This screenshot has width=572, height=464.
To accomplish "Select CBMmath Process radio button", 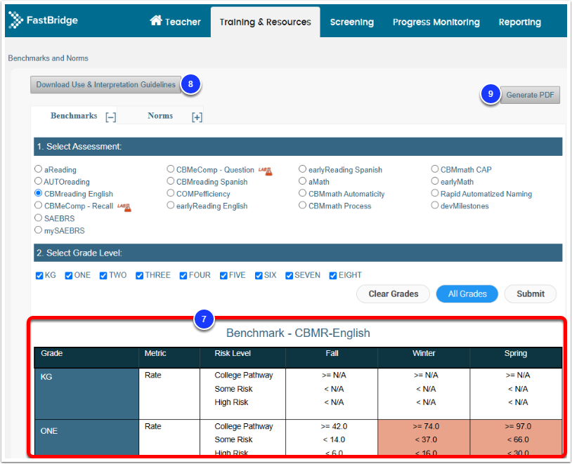I will [302, 205].
